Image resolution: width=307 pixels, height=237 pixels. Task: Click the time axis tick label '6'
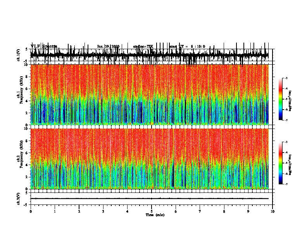(x=176, y=211)
